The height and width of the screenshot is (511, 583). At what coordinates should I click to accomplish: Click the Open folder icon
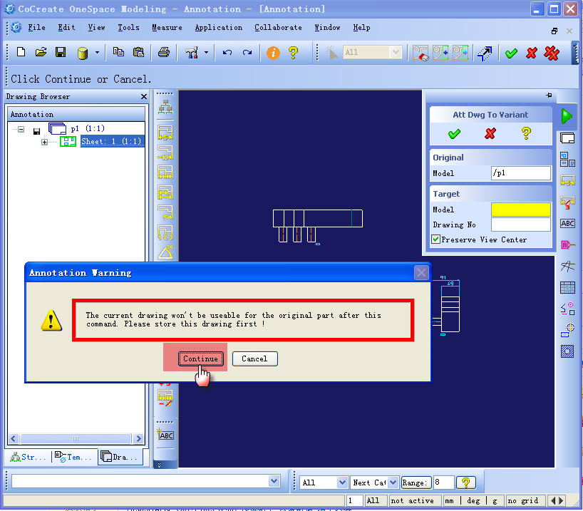pos(41,52)
